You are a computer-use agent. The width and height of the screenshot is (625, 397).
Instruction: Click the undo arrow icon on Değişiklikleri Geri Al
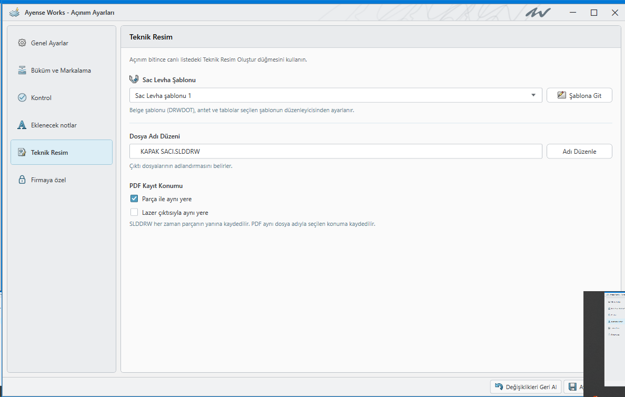coord(499,386)
